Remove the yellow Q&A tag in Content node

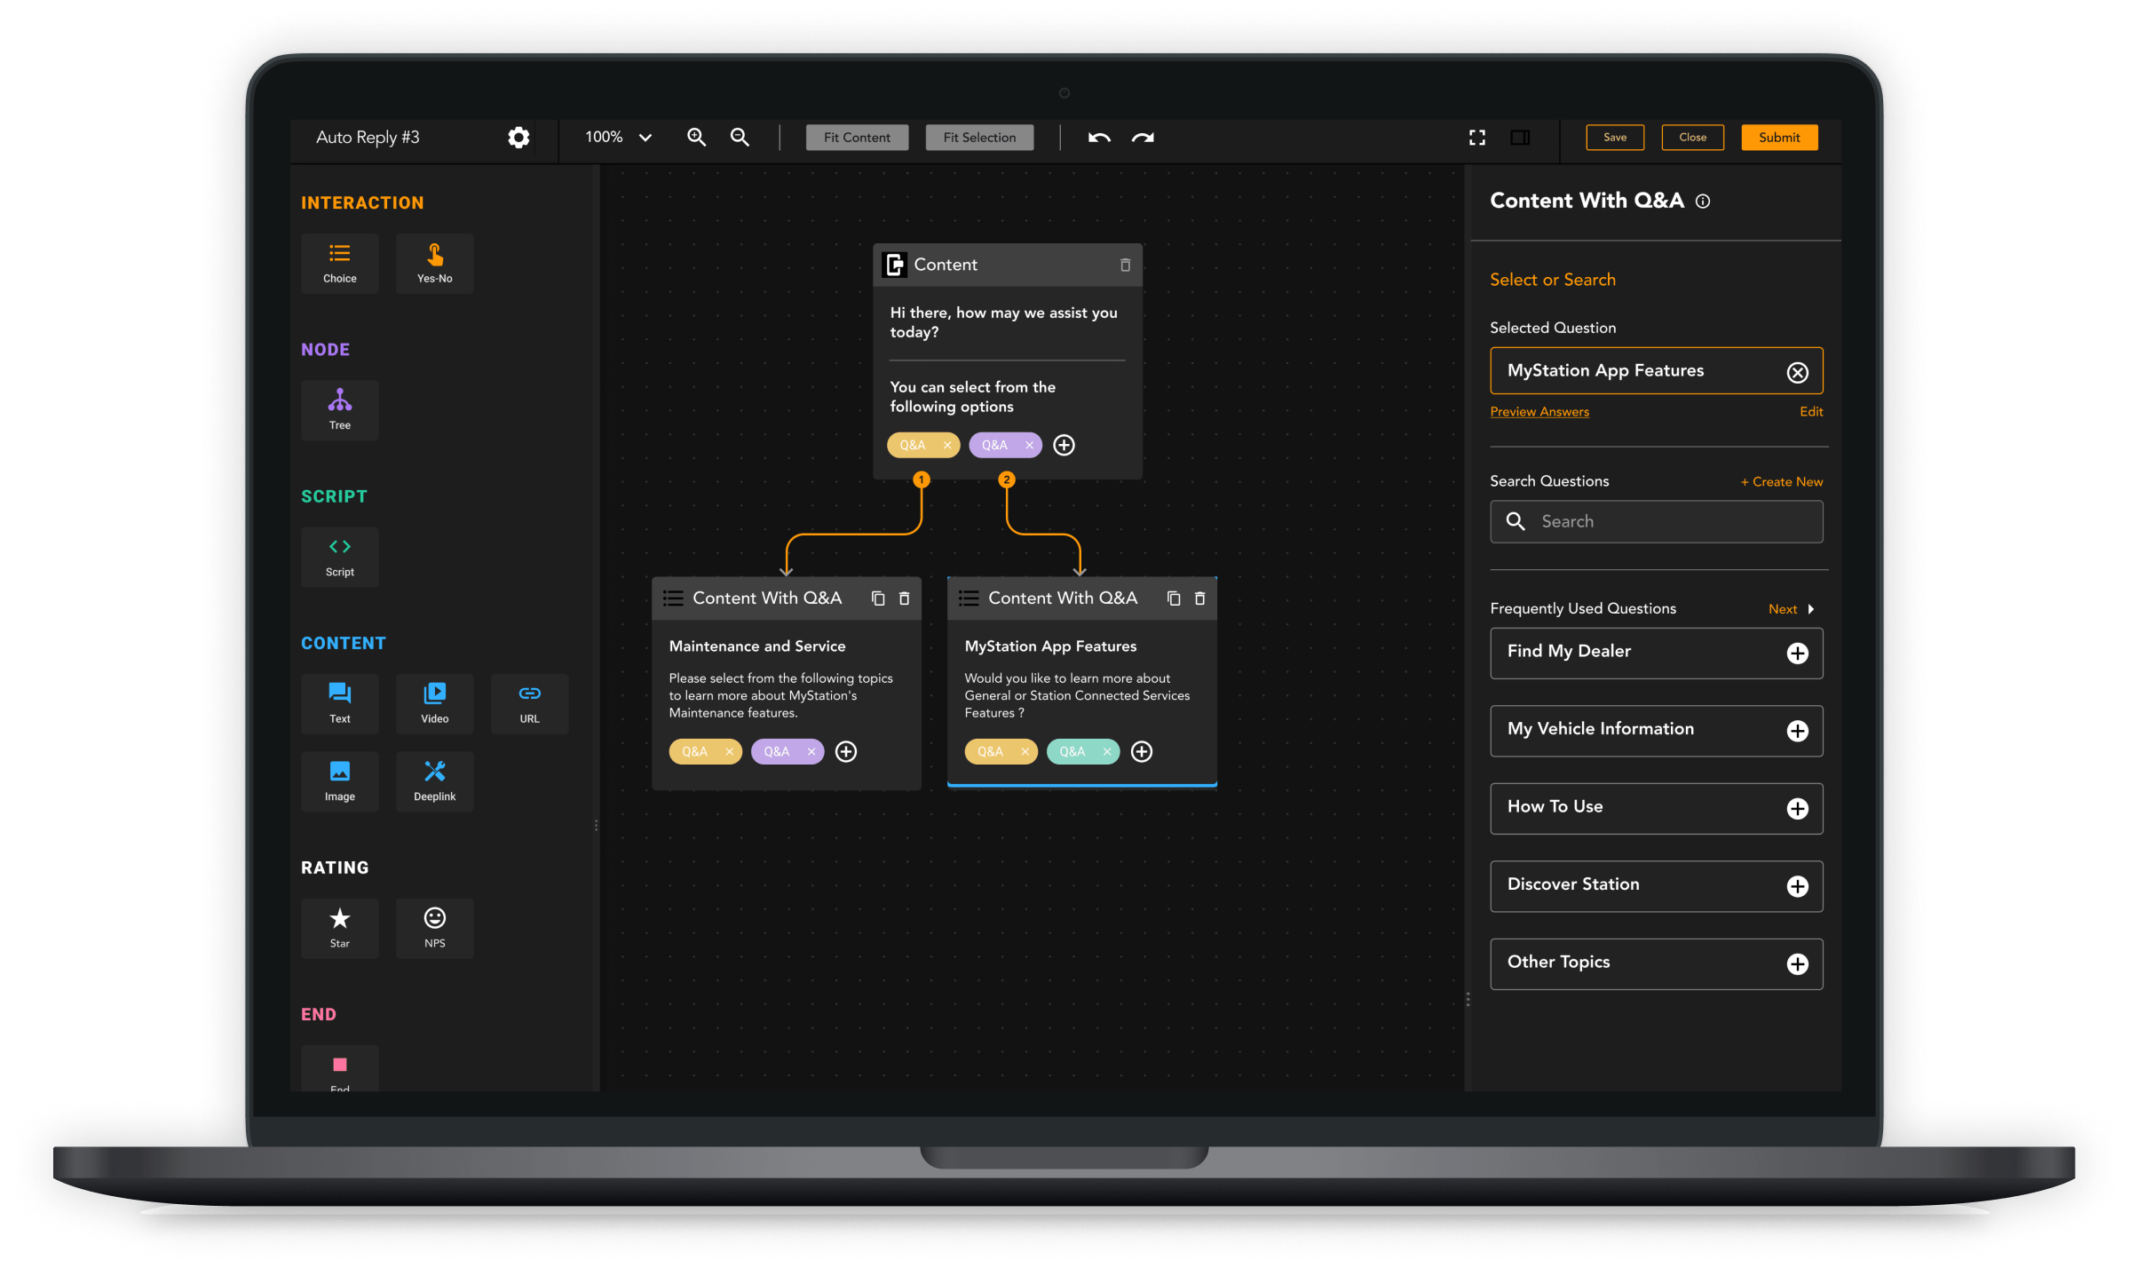947,445
